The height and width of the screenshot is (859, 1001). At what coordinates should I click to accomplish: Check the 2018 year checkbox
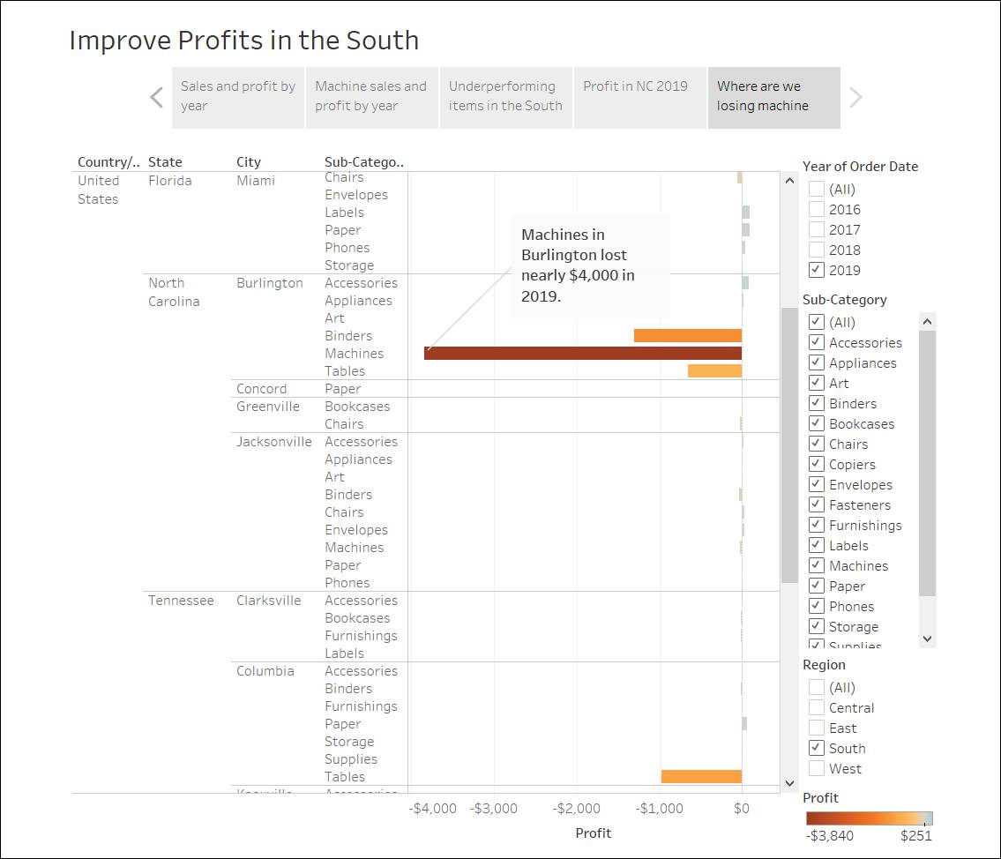[816, 249]
